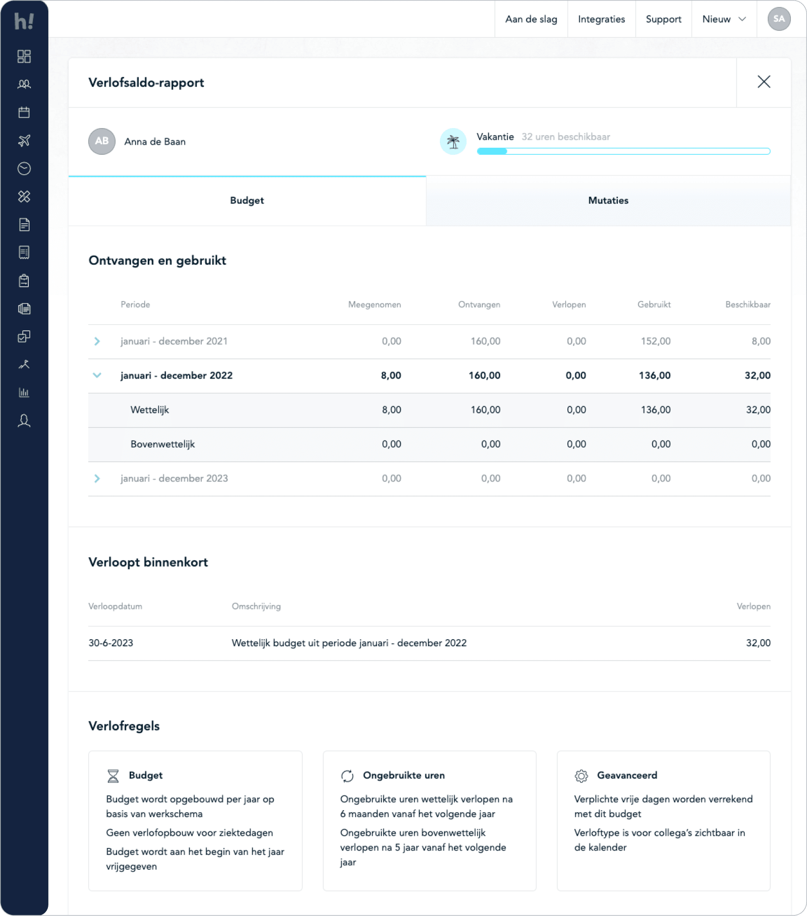Click the Vakantie hours progress bar
Viewport: 807px width, 916px height.
click(623, 151)
